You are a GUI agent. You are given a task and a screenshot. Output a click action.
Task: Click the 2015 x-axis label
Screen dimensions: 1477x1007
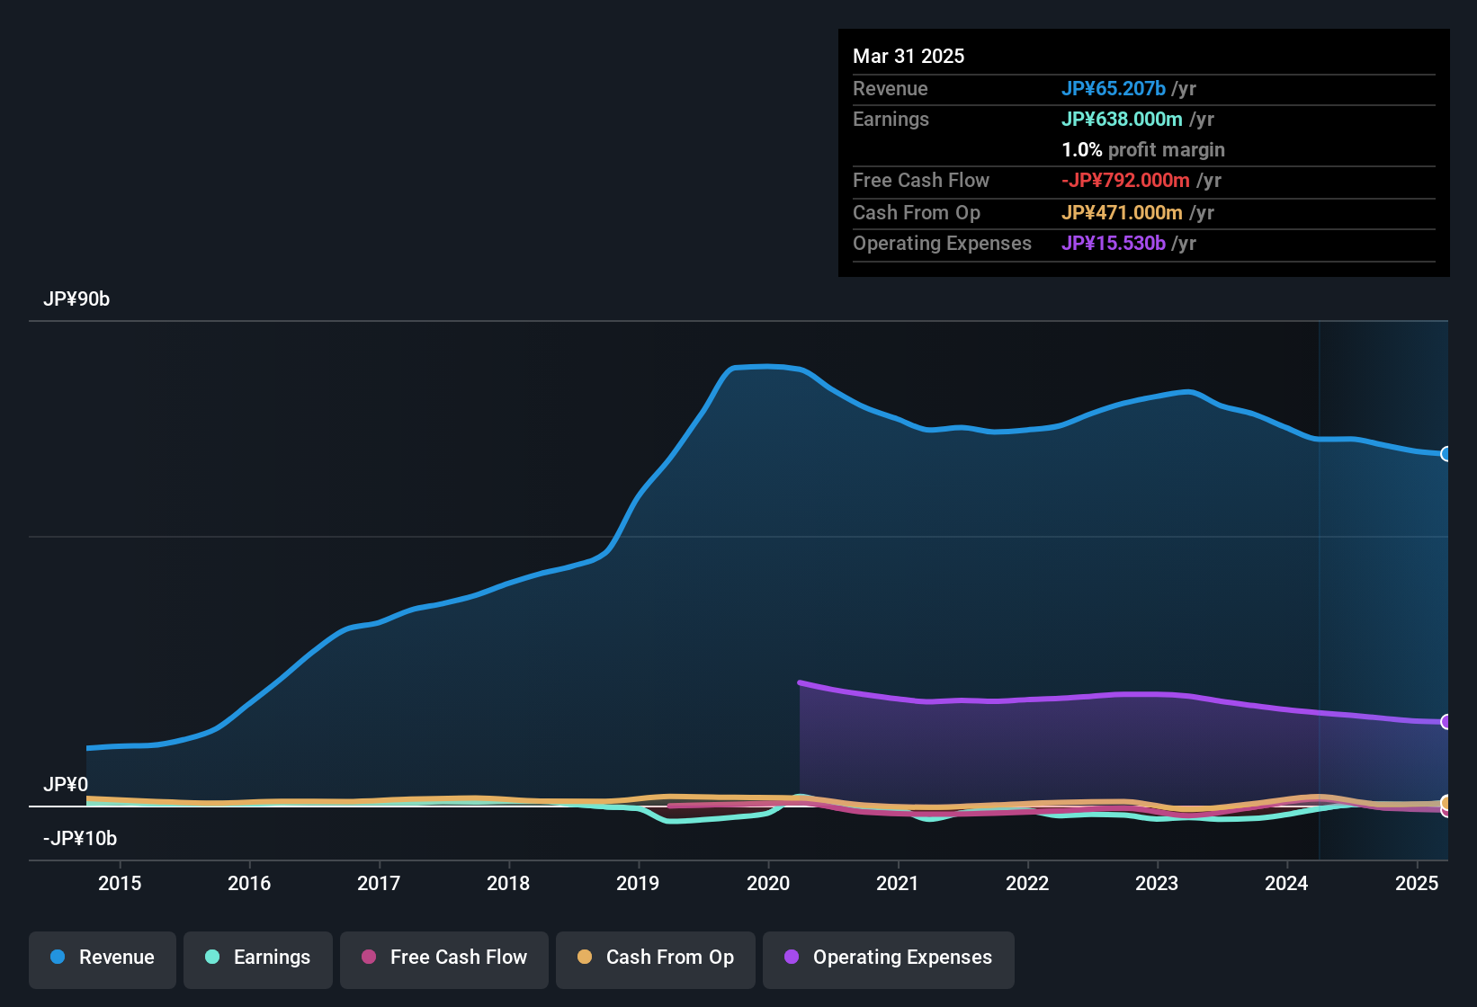pyautogui.click(x=120, y=883)
